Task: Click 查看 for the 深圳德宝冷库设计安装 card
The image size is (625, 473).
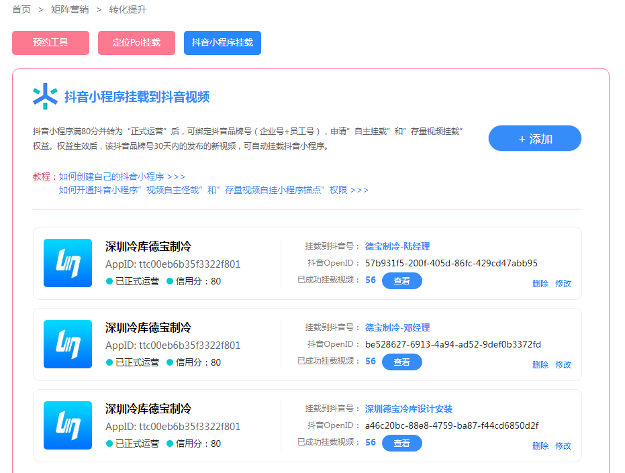Action: tap(401, 443)
